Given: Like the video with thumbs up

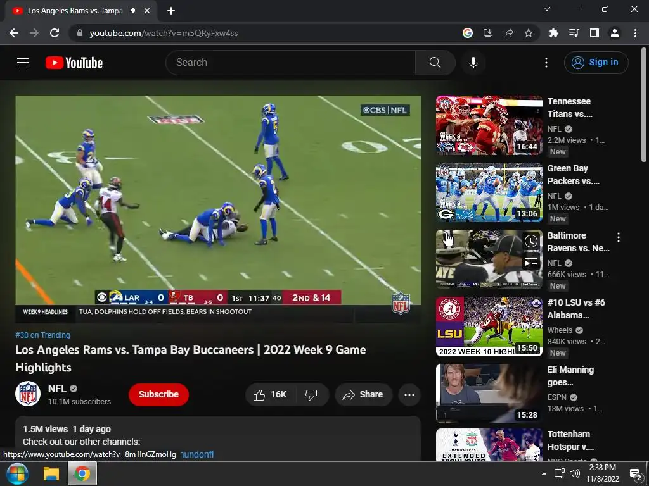Looking at the screenshot, I should (x=270, y=395).
